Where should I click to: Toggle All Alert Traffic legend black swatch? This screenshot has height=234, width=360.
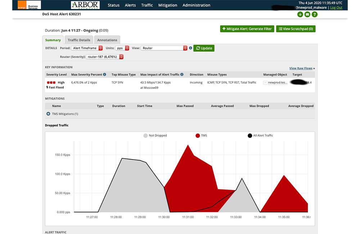[250, 135]
